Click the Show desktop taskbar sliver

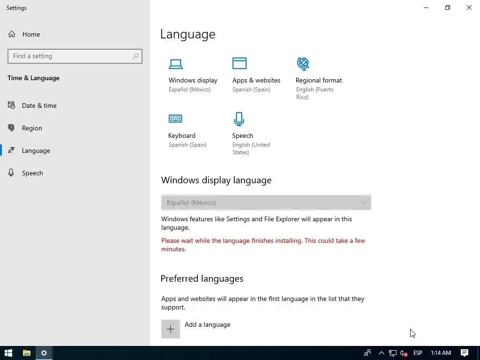tap(479, 353)
